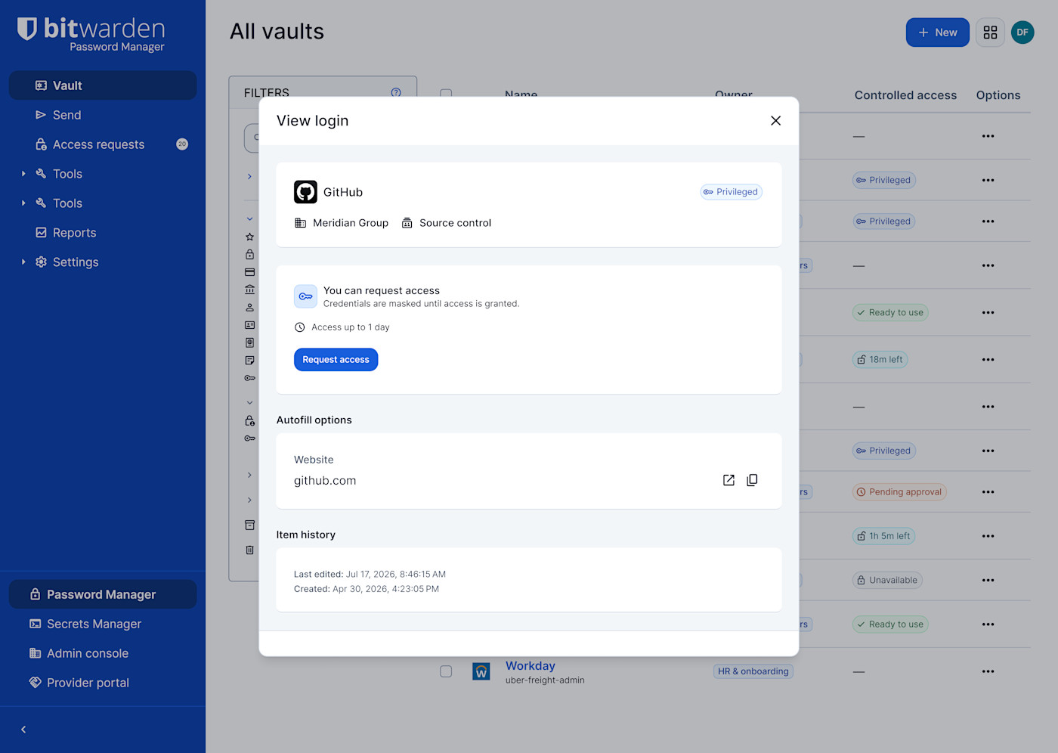Screen dimensions: 1058x753
Task: Open the Vault section
Action: click(x=103, y=85)
